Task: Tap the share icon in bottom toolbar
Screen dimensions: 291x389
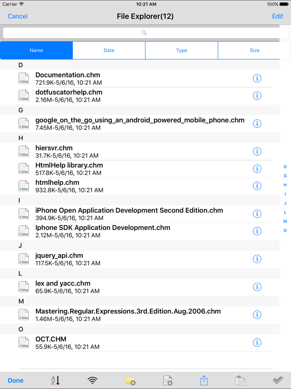Action: 204,380
